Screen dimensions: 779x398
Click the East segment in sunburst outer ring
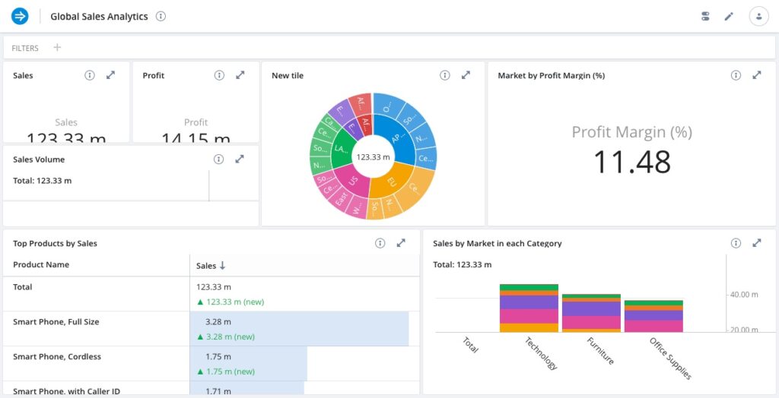pyautogui.click(x=341, y=199)
